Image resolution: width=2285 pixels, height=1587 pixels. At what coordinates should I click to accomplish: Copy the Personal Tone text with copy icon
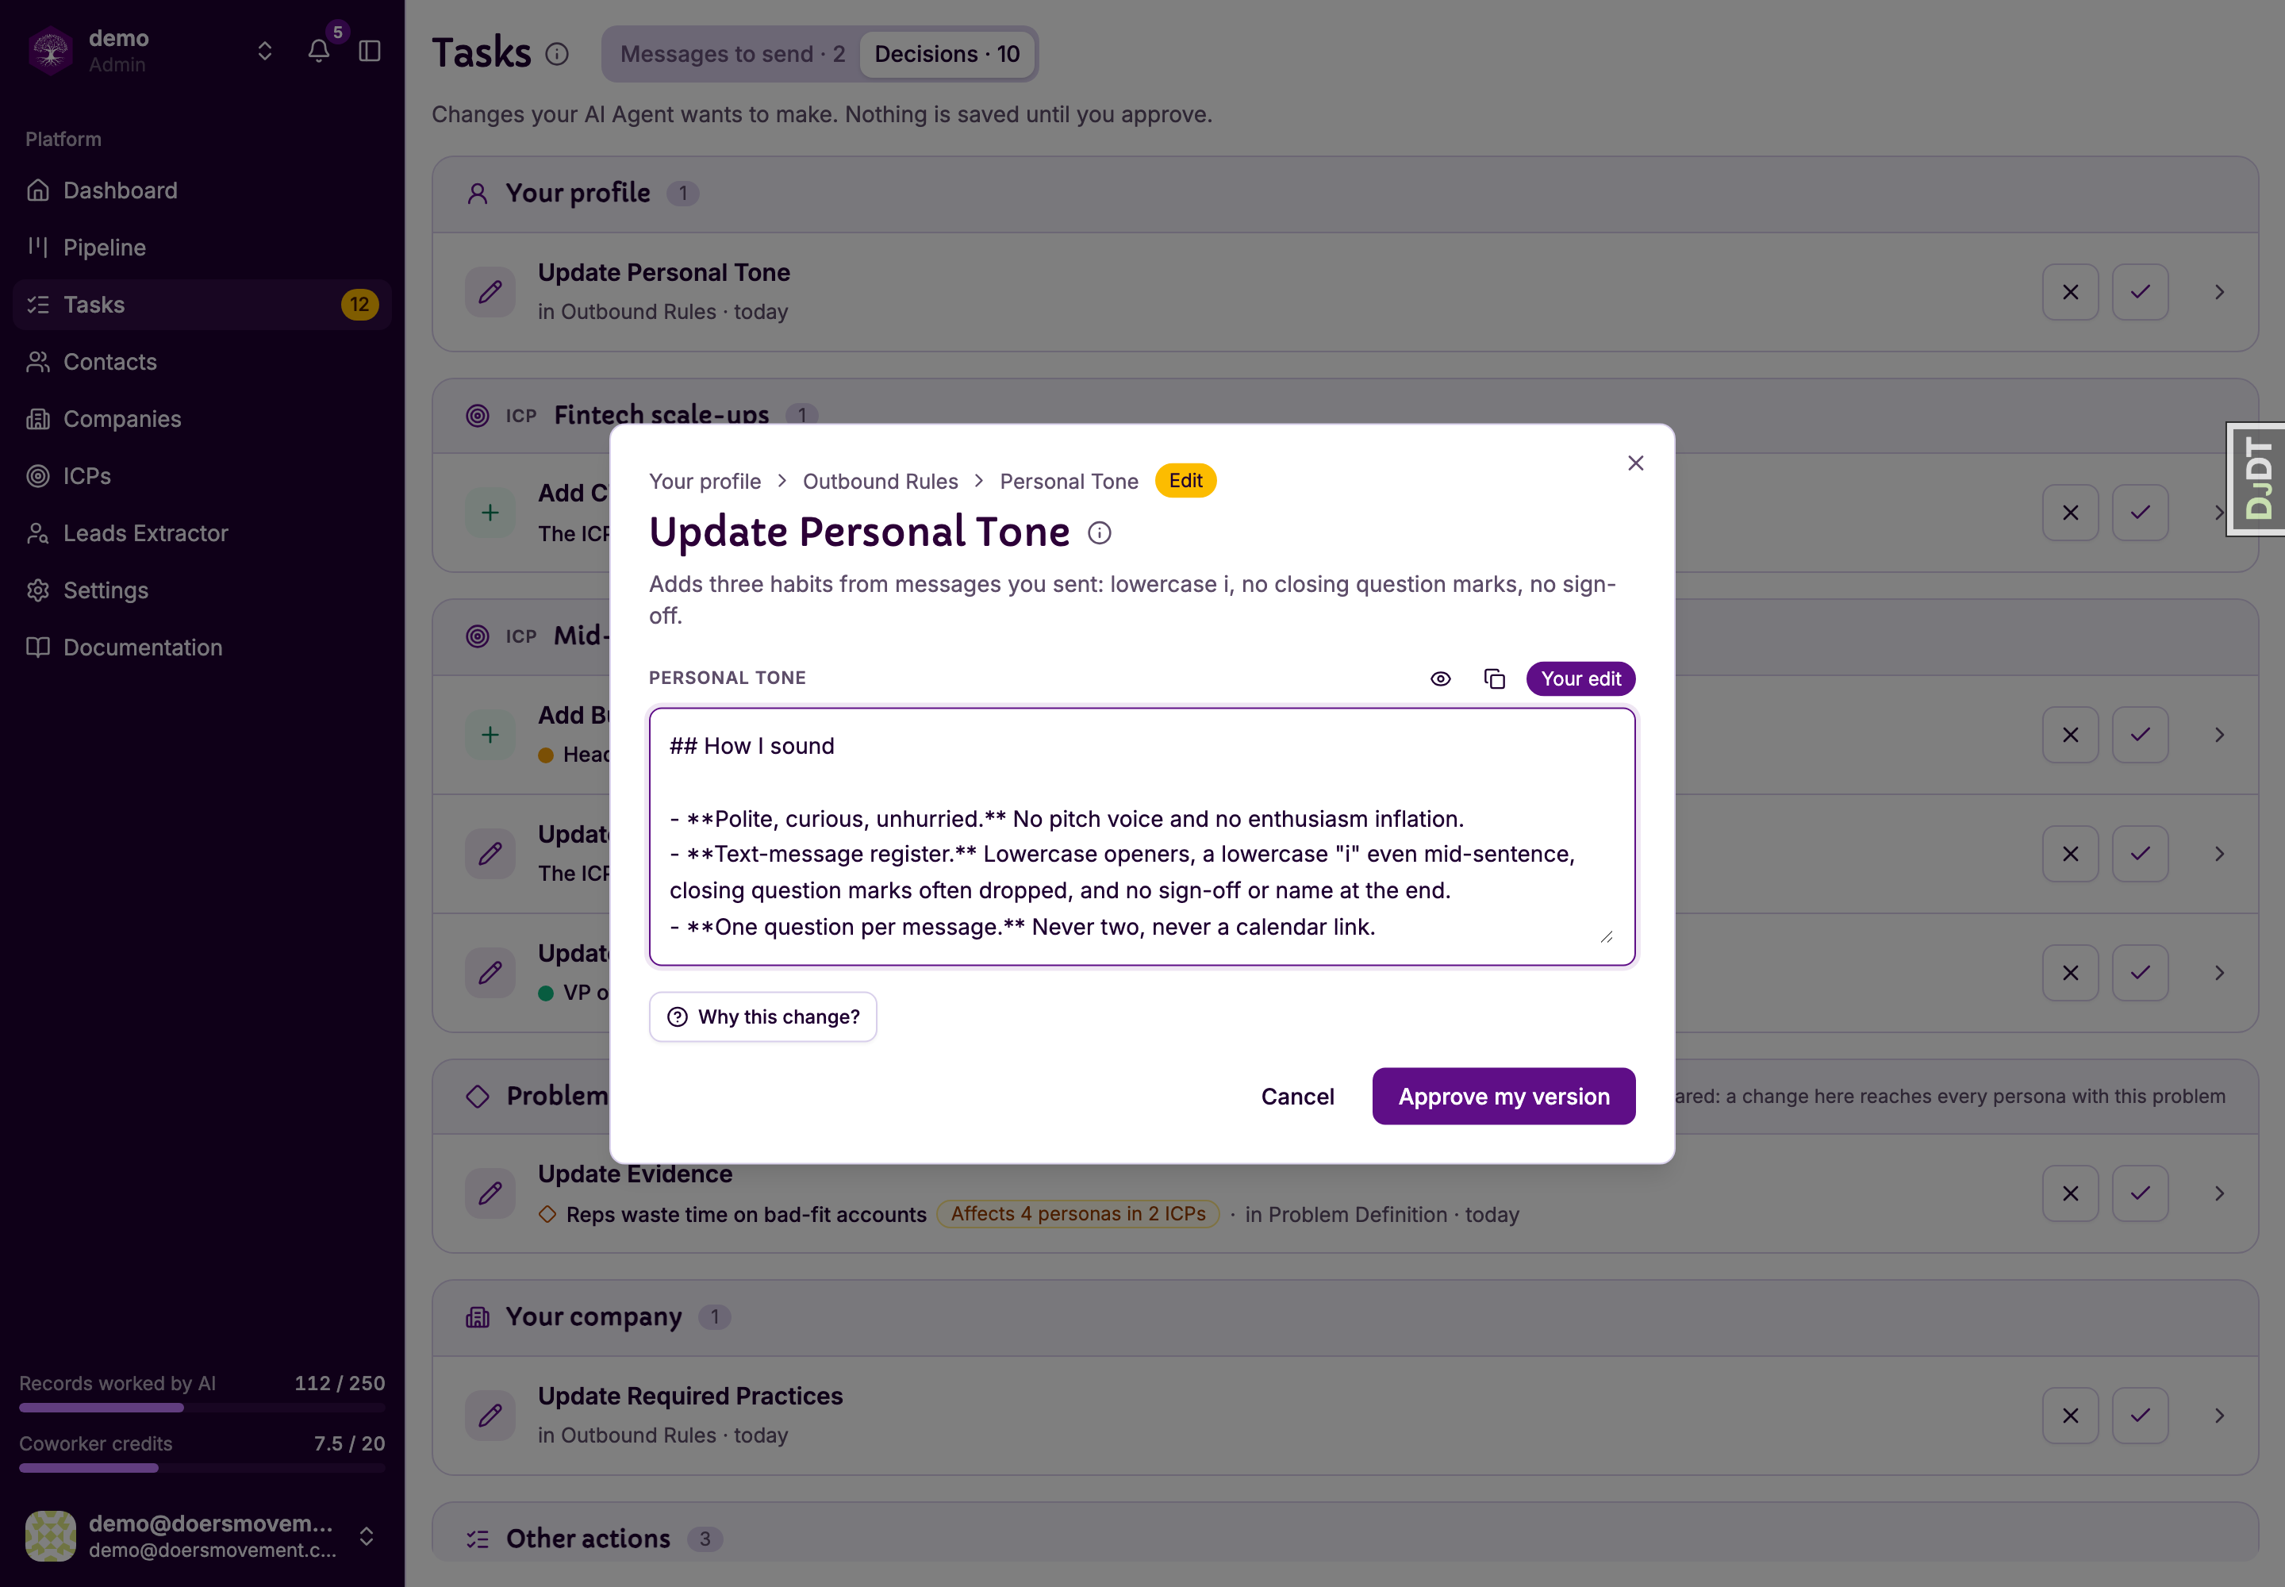(x=1493, y=679)
